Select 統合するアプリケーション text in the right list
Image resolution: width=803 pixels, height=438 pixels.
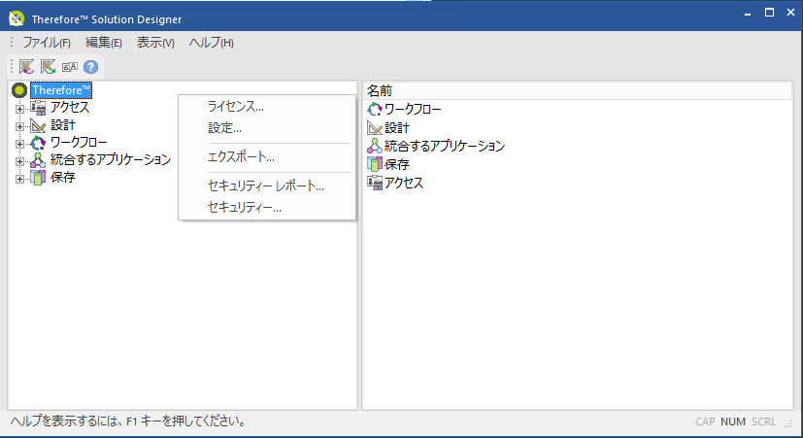point(445,146)
